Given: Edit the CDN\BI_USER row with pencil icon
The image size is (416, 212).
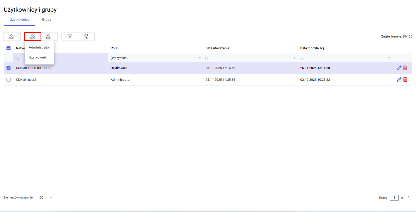Looking at the screenshot, I should click(x=399, y=68).
